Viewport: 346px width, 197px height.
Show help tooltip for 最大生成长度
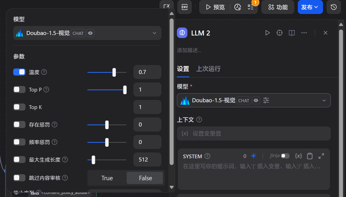pos(65,159)
